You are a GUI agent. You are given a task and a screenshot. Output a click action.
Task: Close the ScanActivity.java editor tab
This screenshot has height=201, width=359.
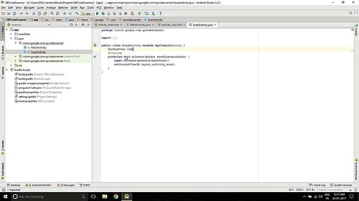[x=215, y=25]
